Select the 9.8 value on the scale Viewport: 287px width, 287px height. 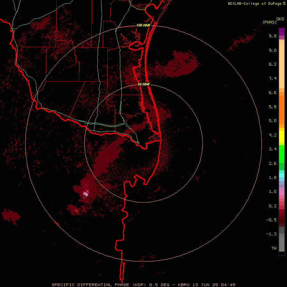pos(273,36)
